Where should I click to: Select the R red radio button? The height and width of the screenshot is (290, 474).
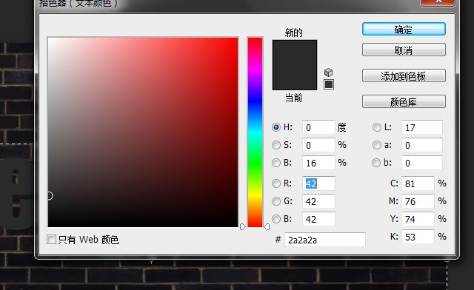(x=276, y=183)
